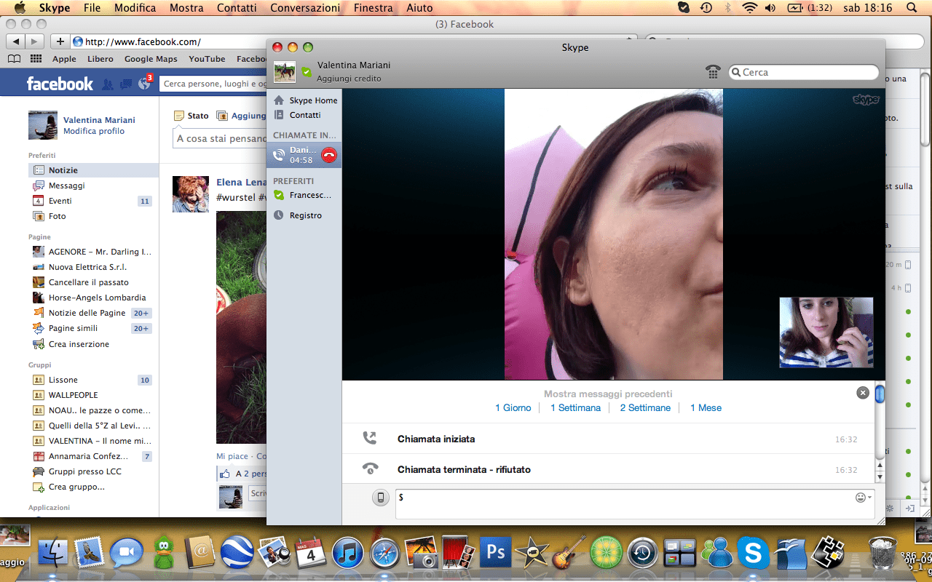Open the Contatti menu in the menu bar

click(x=237, y=8)
